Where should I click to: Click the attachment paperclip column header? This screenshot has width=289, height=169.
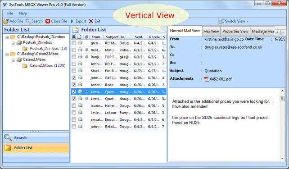[86, 37]
